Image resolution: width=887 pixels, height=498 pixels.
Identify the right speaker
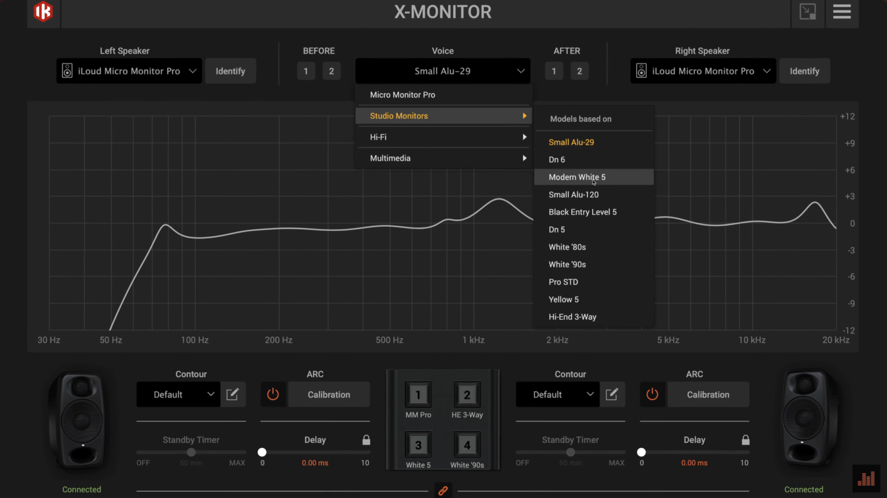click(x=804, y=71)
